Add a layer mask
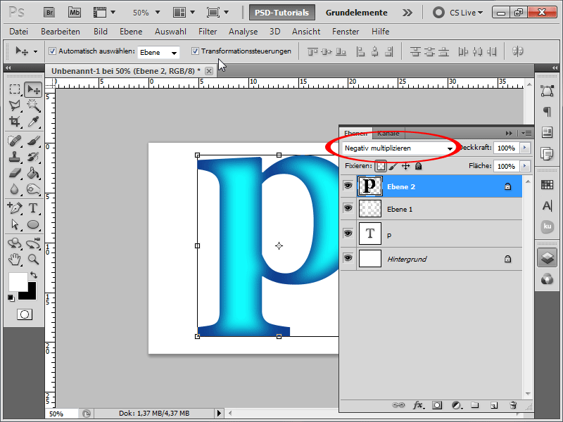Screen dimensions: 563x422 coord(437,406)
